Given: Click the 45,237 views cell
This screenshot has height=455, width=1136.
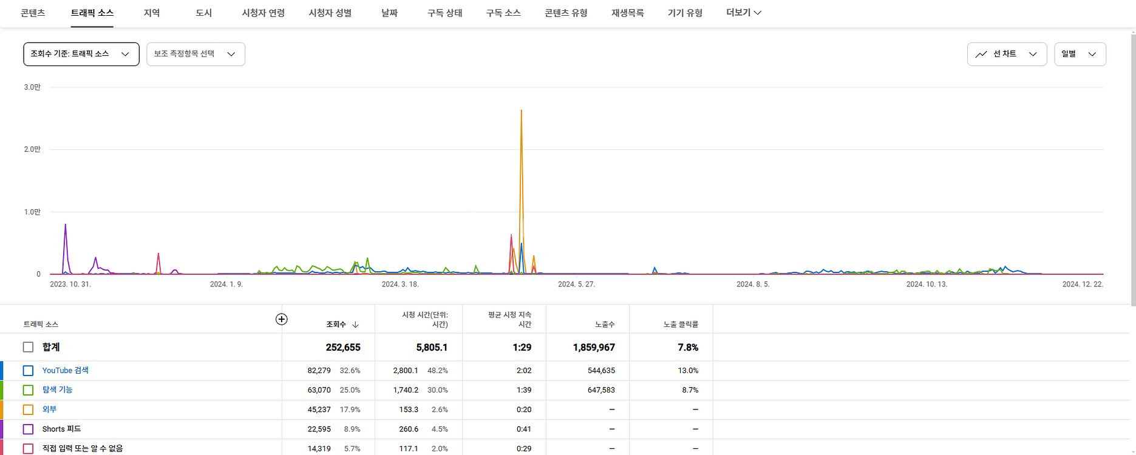Looking at the screenshot, I should point(319,409).
